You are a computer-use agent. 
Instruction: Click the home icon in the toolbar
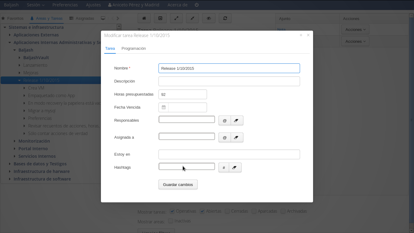(x=144, y=18)
